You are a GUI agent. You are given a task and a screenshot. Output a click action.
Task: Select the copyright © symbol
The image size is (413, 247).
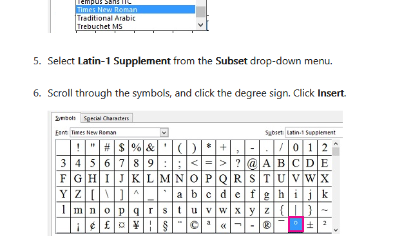click(x=194, y=225)
